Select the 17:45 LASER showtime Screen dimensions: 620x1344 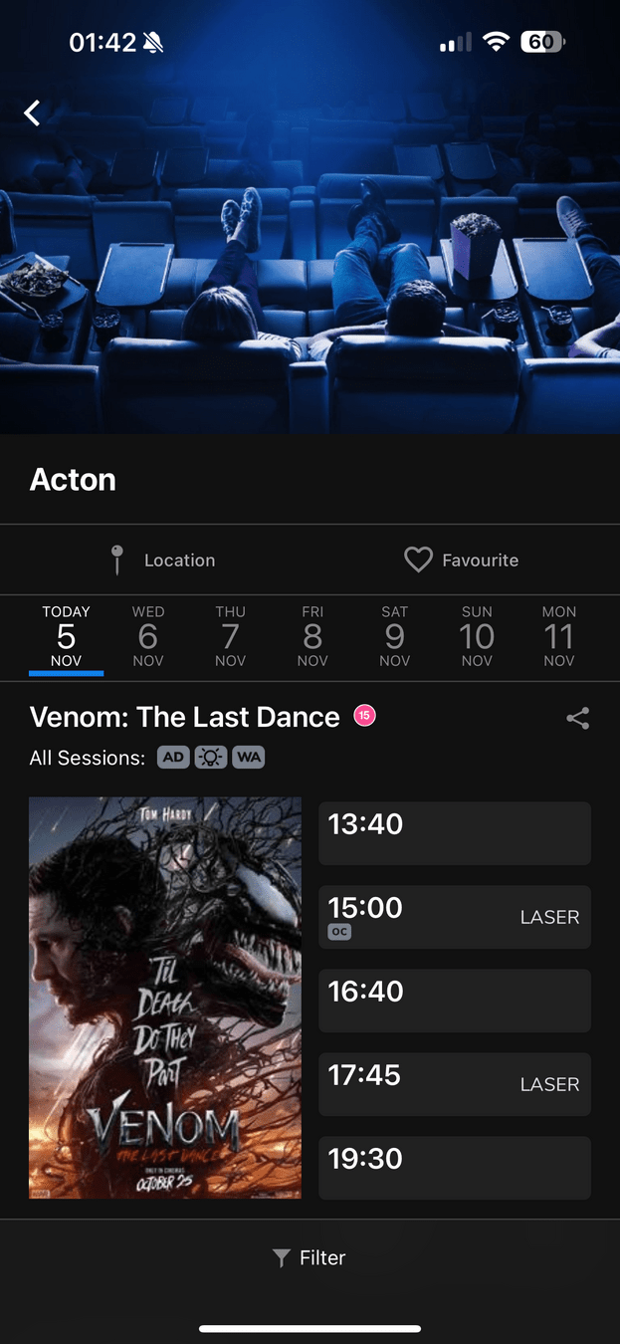point(455,1084)
